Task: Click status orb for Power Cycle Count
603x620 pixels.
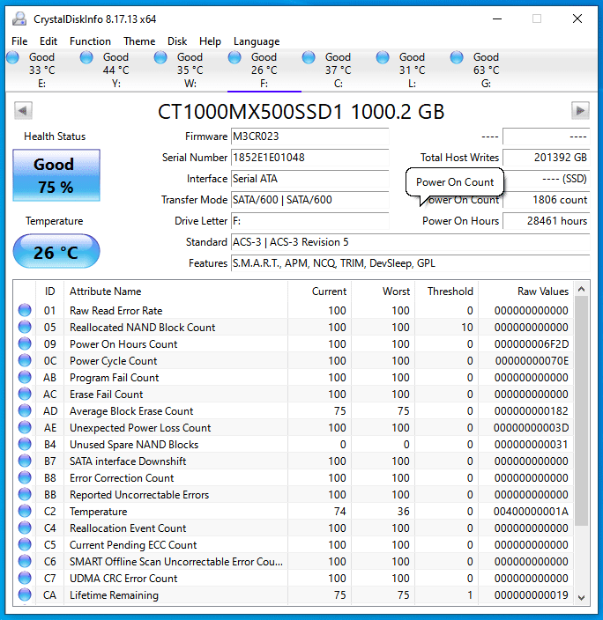Action: coord(25,360)
